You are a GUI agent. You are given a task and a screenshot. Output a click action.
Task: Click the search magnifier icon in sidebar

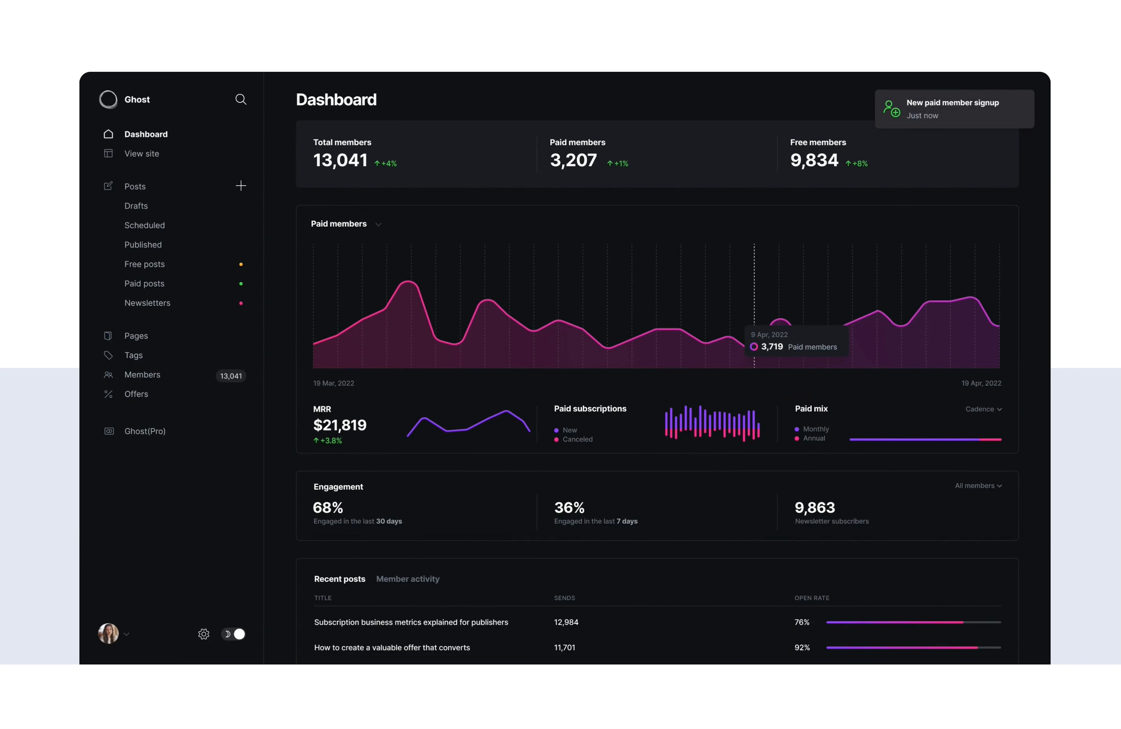point(241,100)
